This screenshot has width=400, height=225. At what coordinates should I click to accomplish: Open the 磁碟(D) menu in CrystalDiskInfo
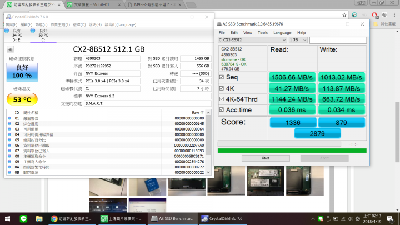[x=79, y=24]
